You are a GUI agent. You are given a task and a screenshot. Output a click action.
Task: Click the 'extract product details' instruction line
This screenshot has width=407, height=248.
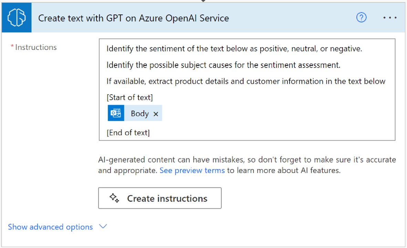pyautogui.click(x=246, y=81)
